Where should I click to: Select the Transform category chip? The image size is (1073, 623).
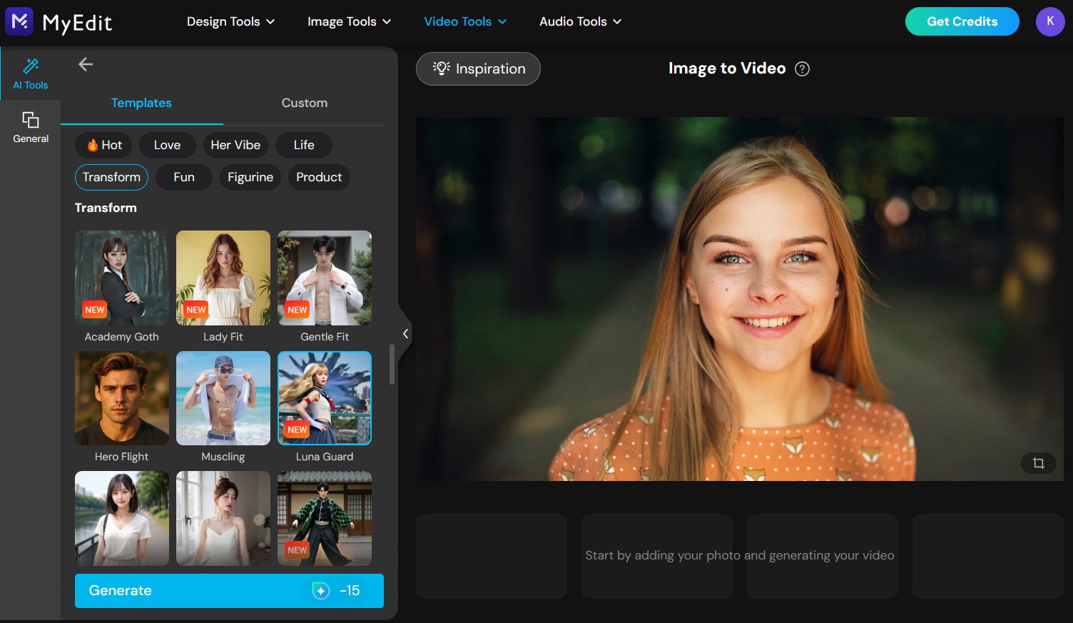(111, 177)
